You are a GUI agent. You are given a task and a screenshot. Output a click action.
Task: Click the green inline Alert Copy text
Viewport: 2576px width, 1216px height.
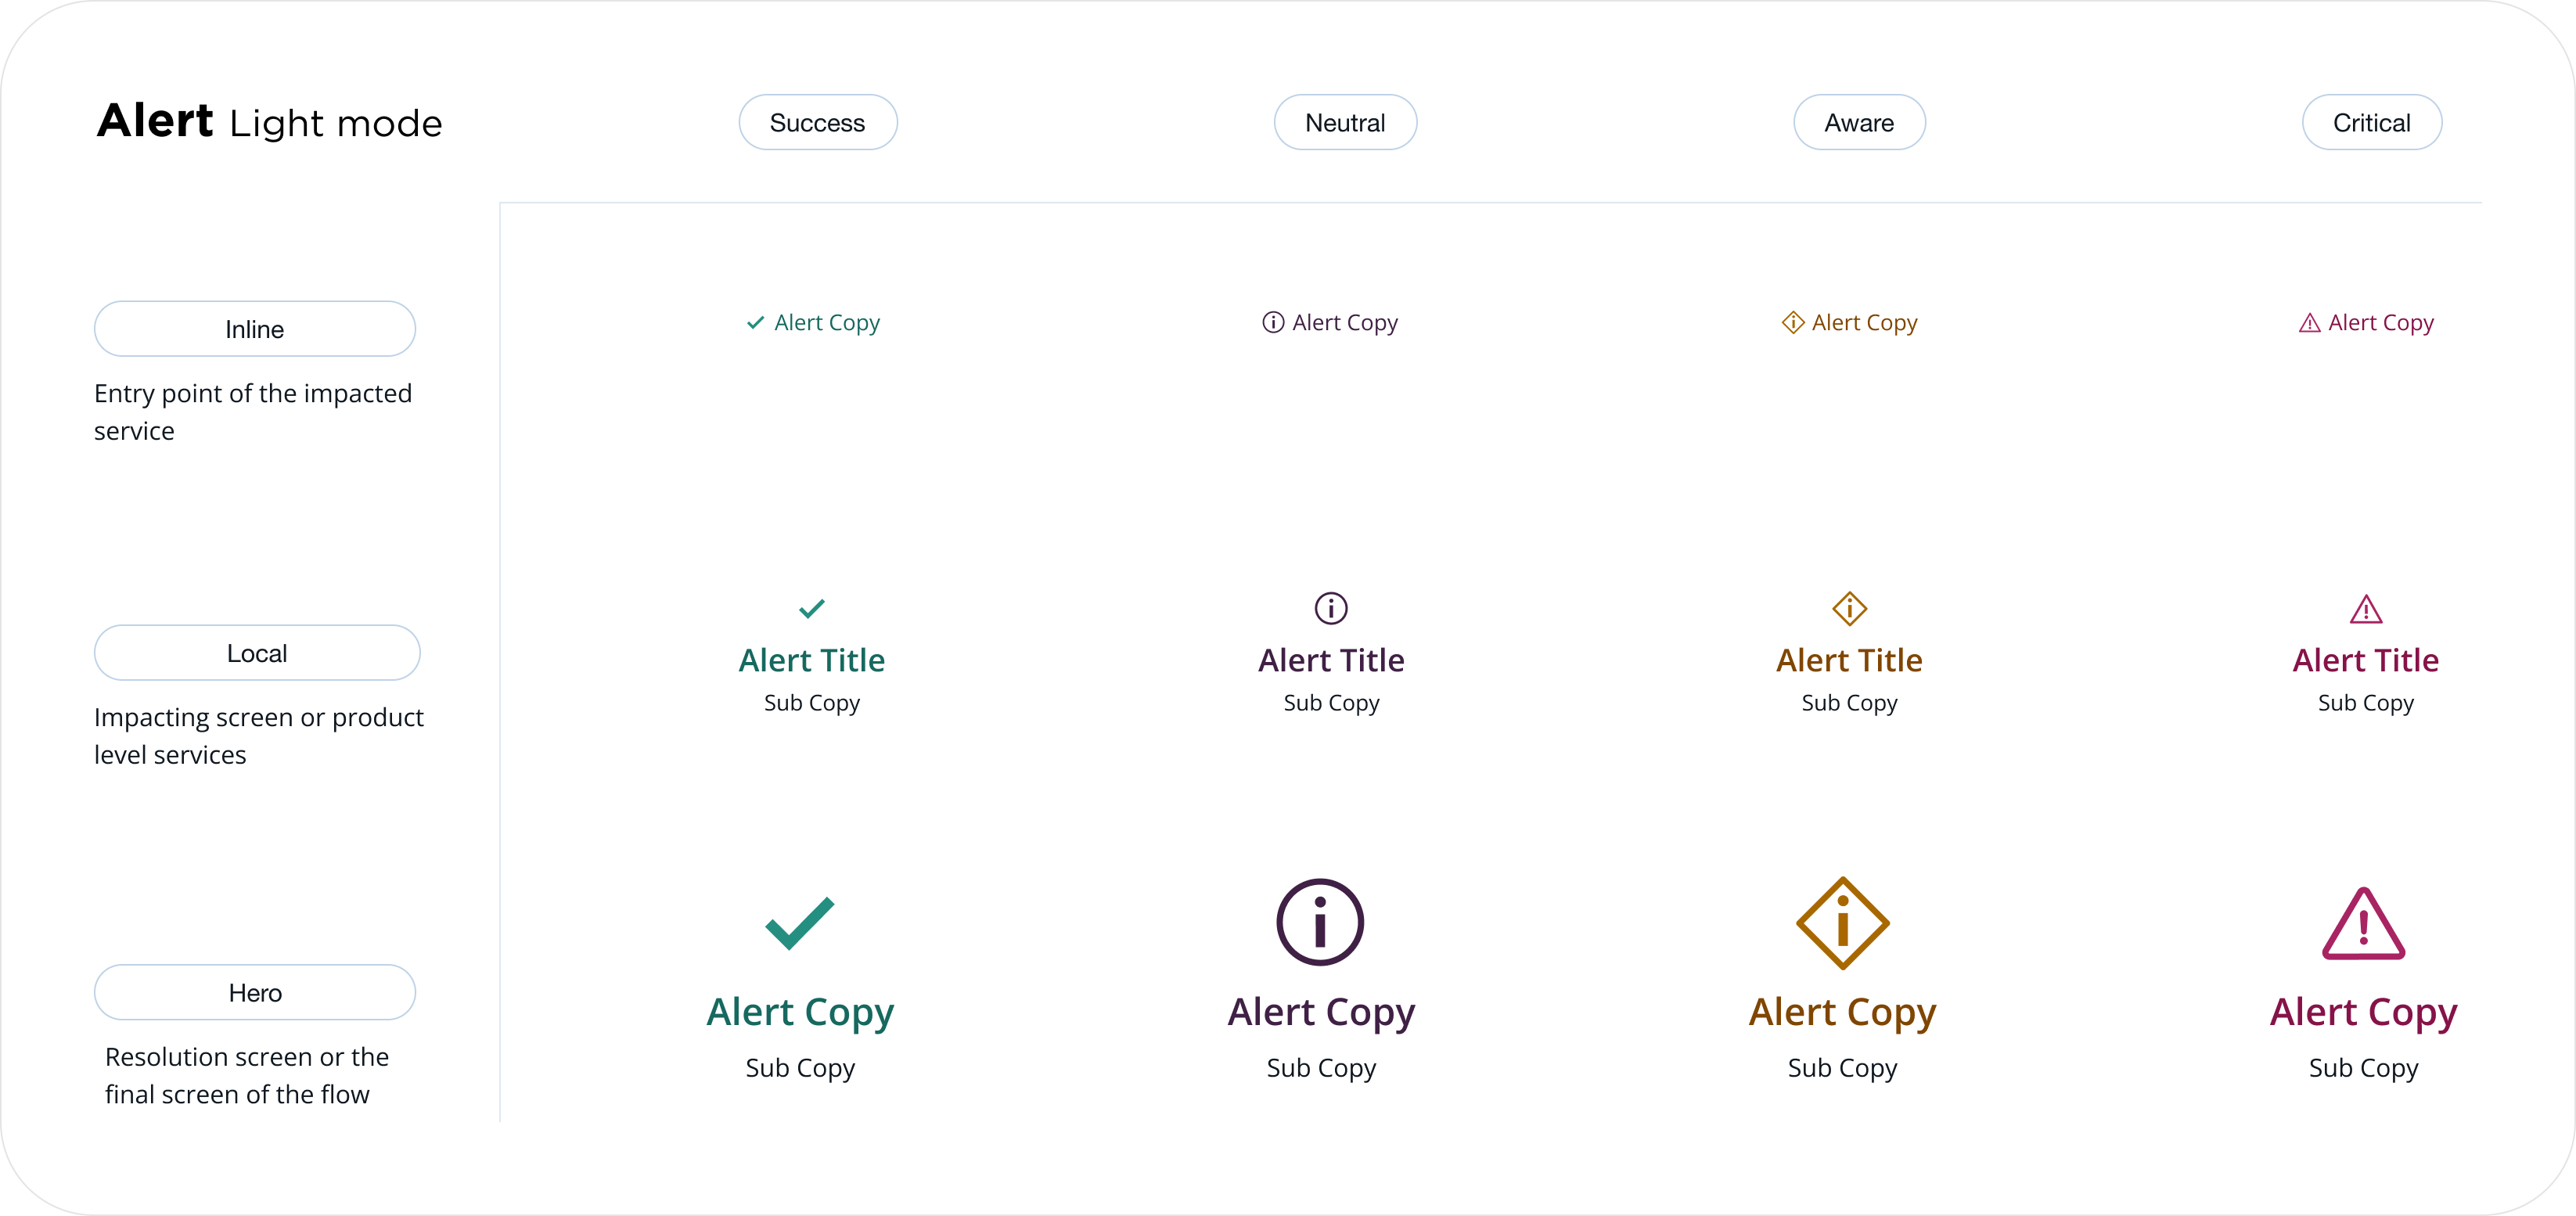(826, 323)
